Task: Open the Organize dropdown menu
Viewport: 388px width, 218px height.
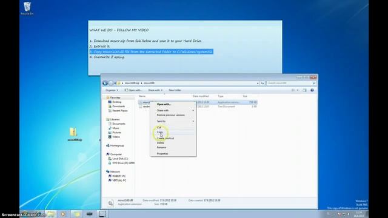Action: tap(112, 90)
